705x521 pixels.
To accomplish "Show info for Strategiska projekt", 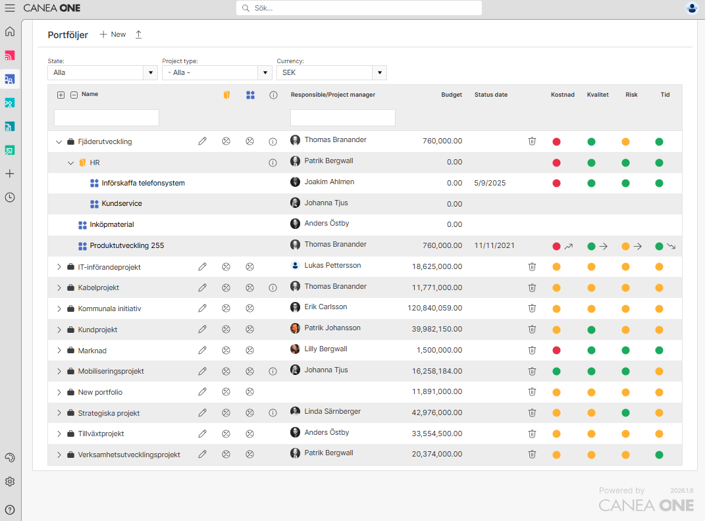I will [x=273, y=412].
